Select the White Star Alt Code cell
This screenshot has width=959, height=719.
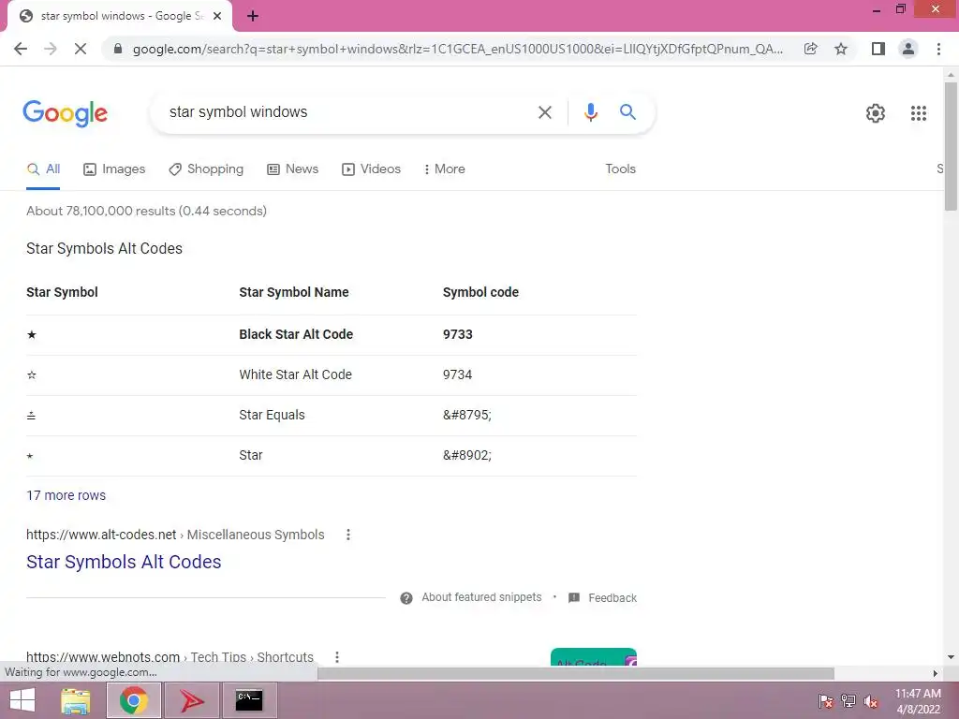tap(295, 374)
